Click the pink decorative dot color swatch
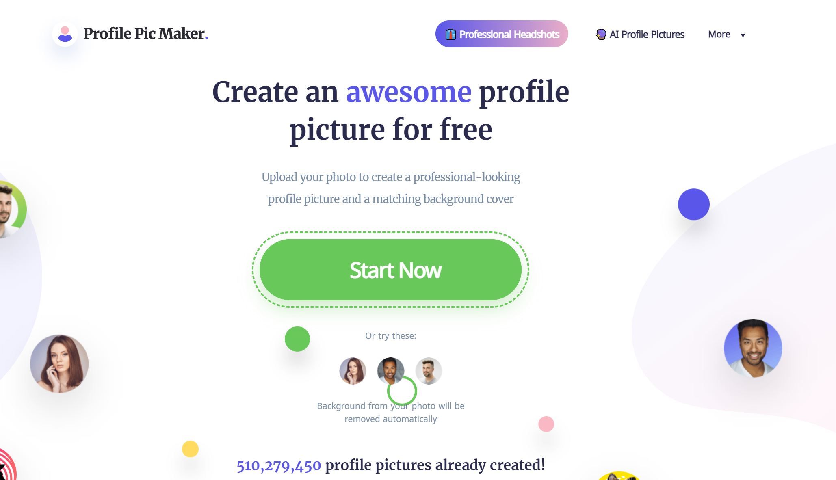The image size is (836, 480). click(x=547, y=423)
